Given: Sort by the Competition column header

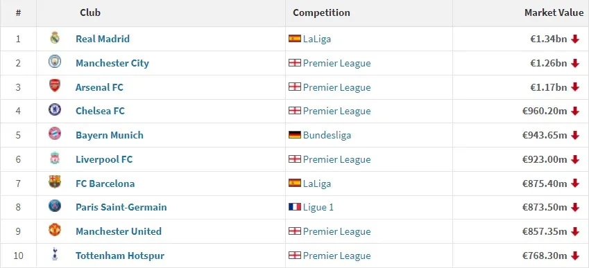Looking at the screenshot, I should (321, 12).
